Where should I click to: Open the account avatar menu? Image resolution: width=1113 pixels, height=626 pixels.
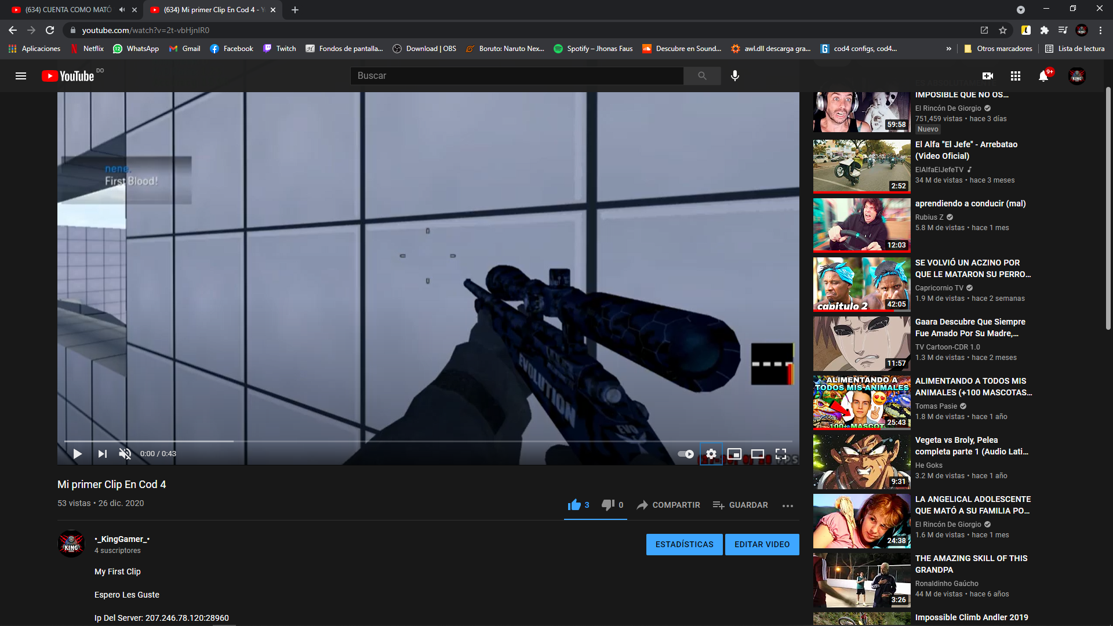tap(1076, 76)
